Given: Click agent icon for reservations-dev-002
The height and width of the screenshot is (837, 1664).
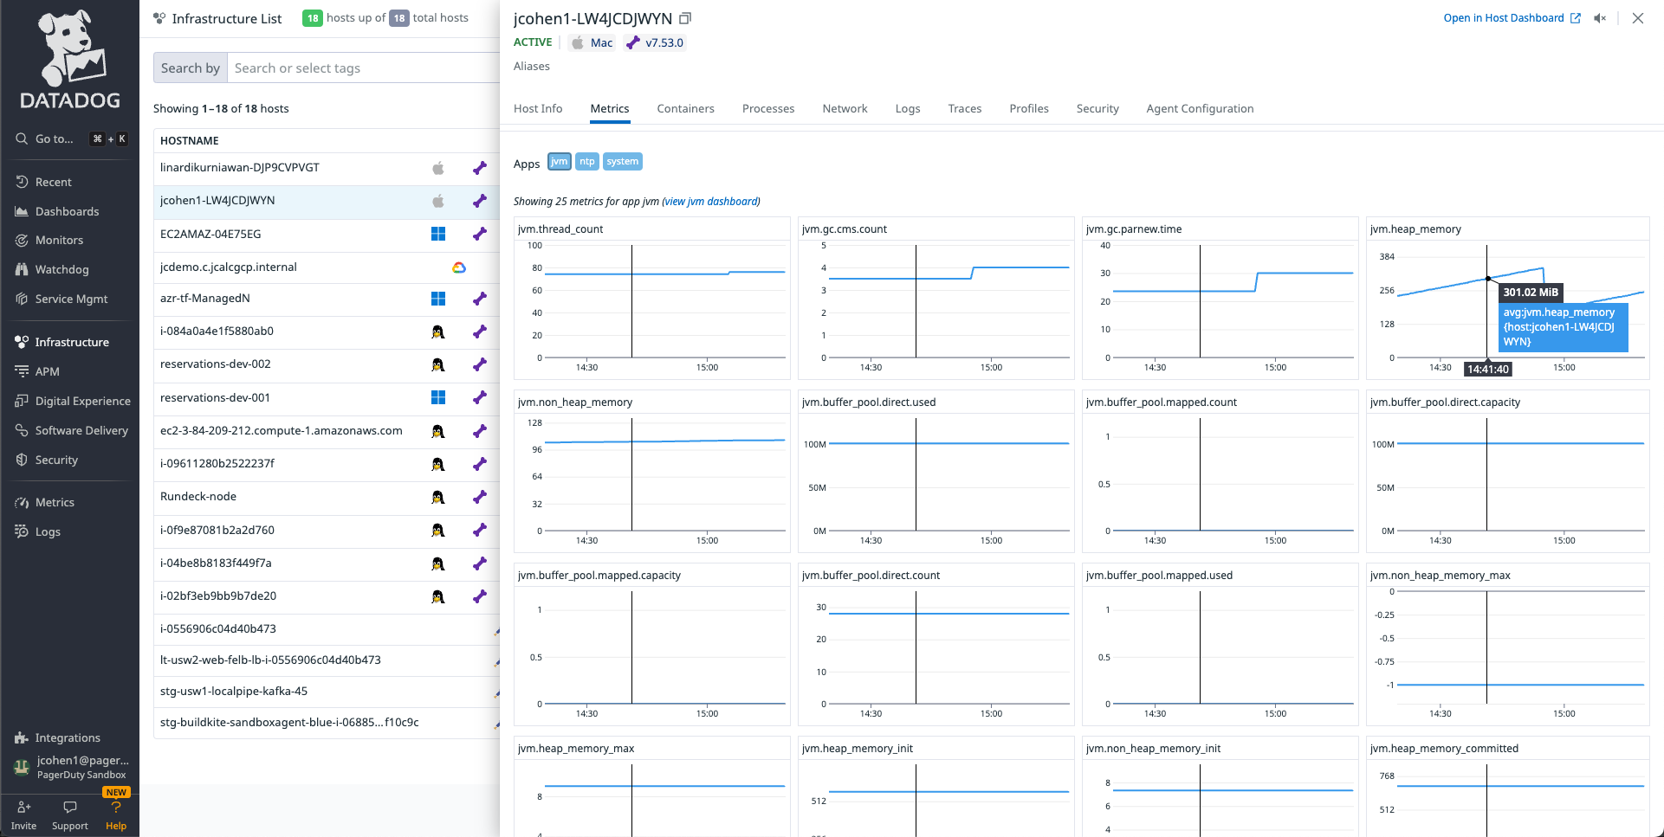Looking at the screenshot, I should [x=480, y=364].
